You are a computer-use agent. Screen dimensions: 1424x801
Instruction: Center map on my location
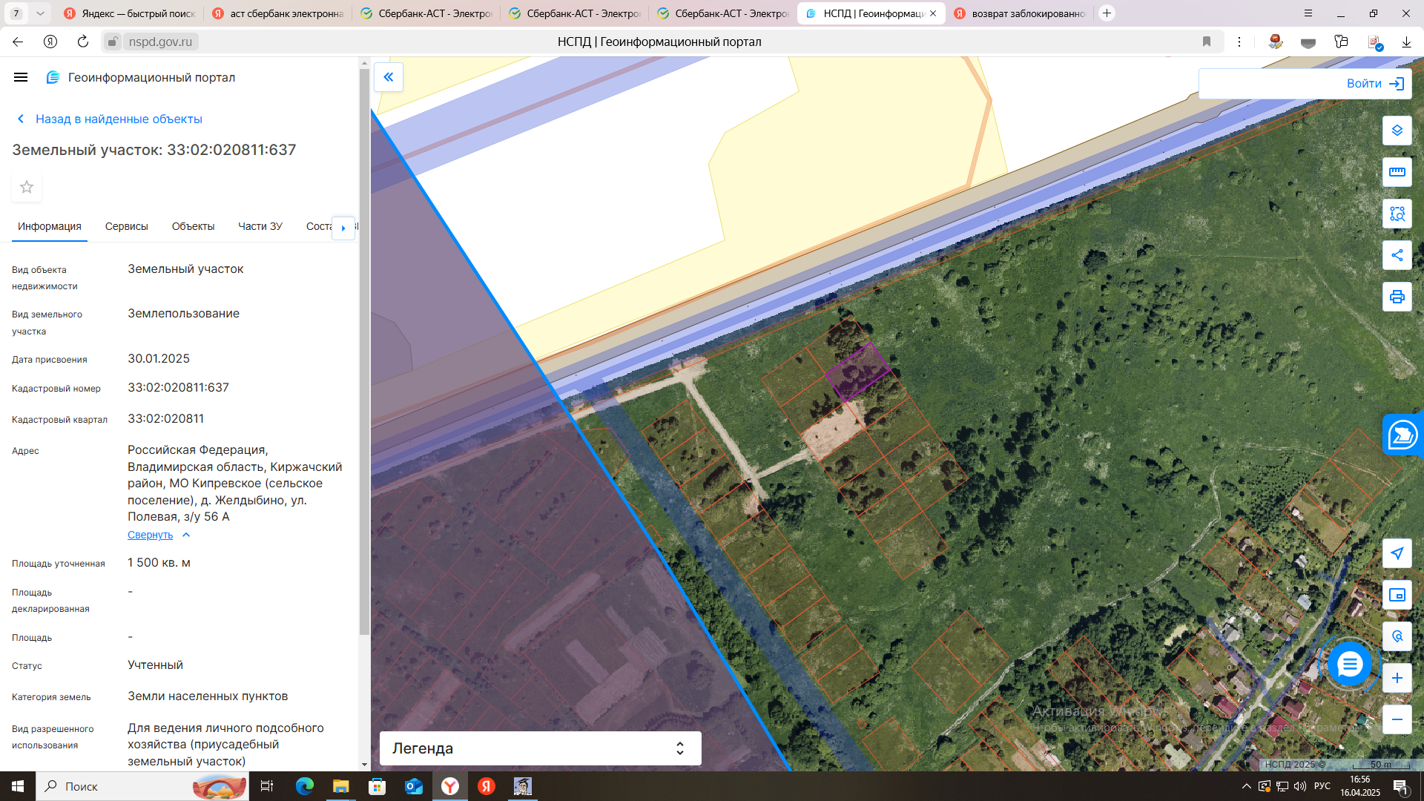pyautogui.click(x=1397, y=553)
